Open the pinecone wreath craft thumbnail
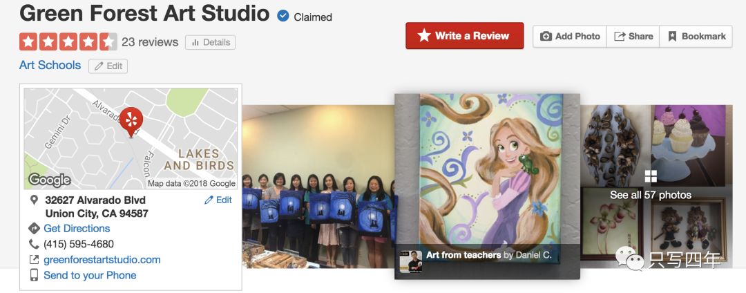746x293 pixels. pos(614,145)
